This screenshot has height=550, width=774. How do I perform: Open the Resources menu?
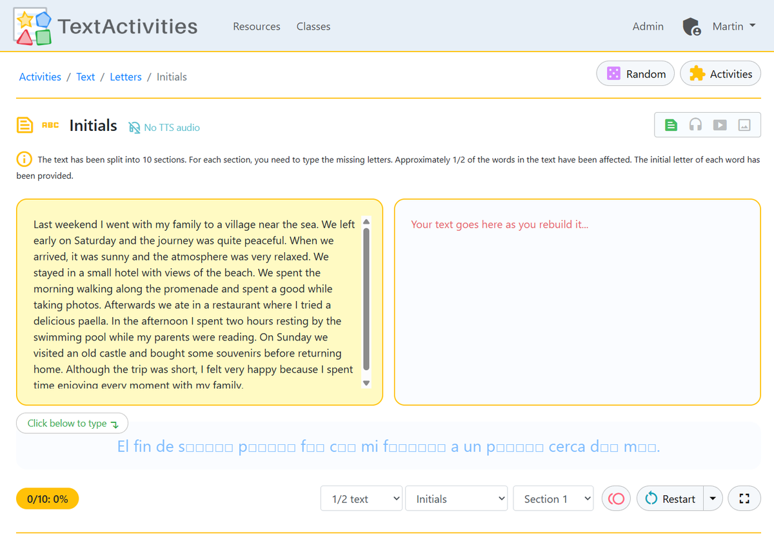pyautogui.click(x=257, y=26)
